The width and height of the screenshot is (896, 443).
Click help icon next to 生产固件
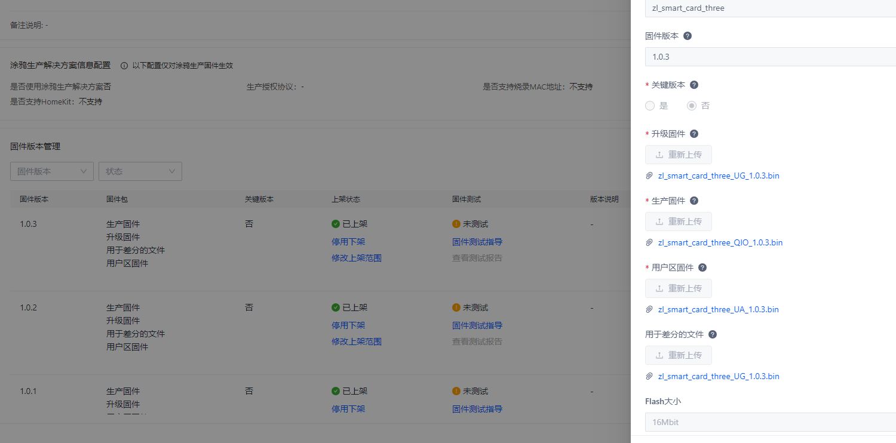(694, 201)
